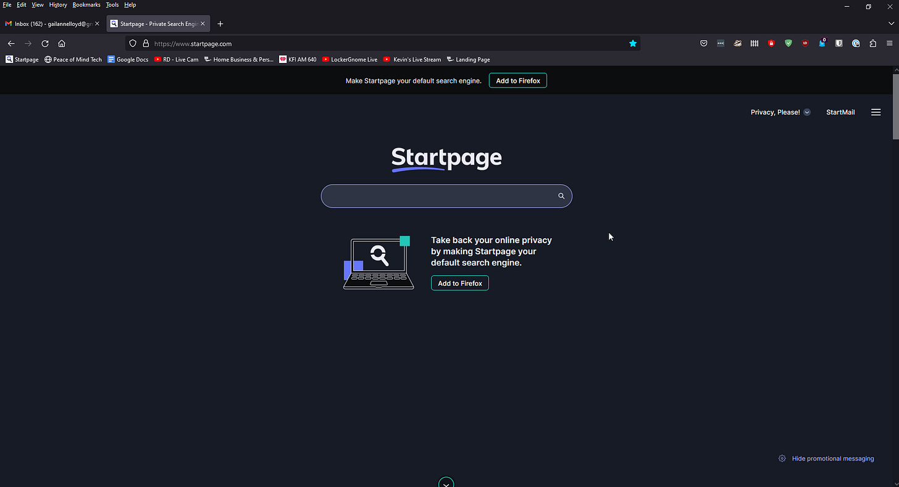Click the site padlock security icon
The image size is (899, 487).
(146, 44)
